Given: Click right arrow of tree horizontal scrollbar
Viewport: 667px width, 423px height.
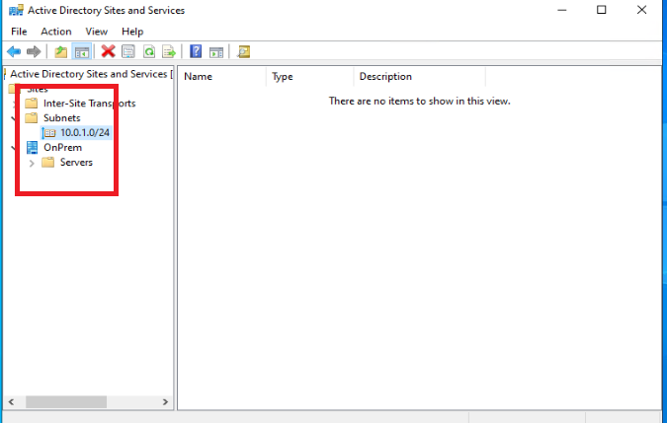Looking at the screenshot, I should click(x=165, y=401).
